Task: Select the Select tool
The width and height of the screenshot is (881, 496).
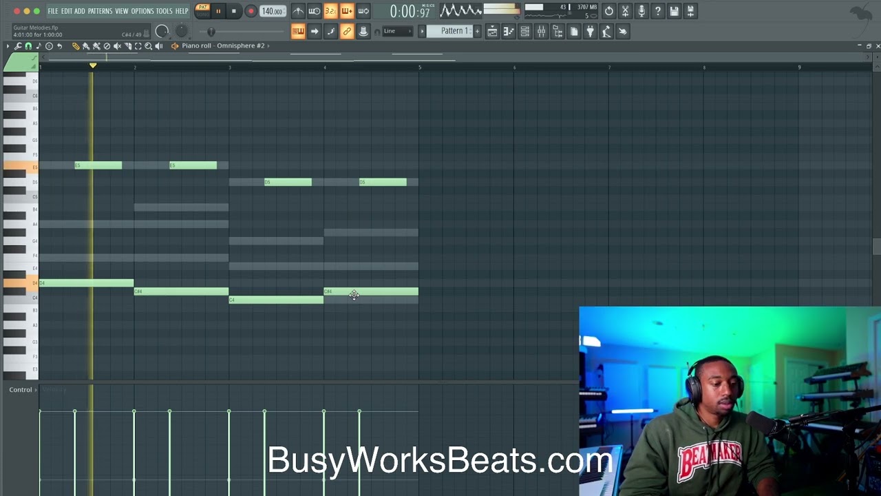Action: (x=138, y=46)
